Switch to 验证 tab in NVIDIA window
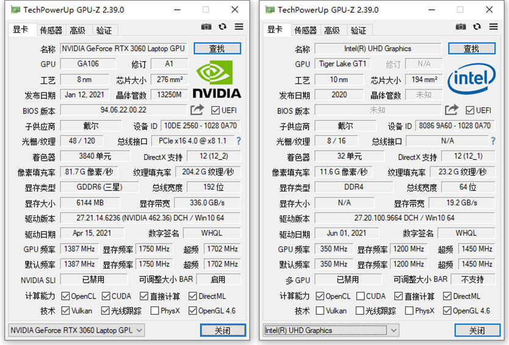 click(x=104, y=30)
